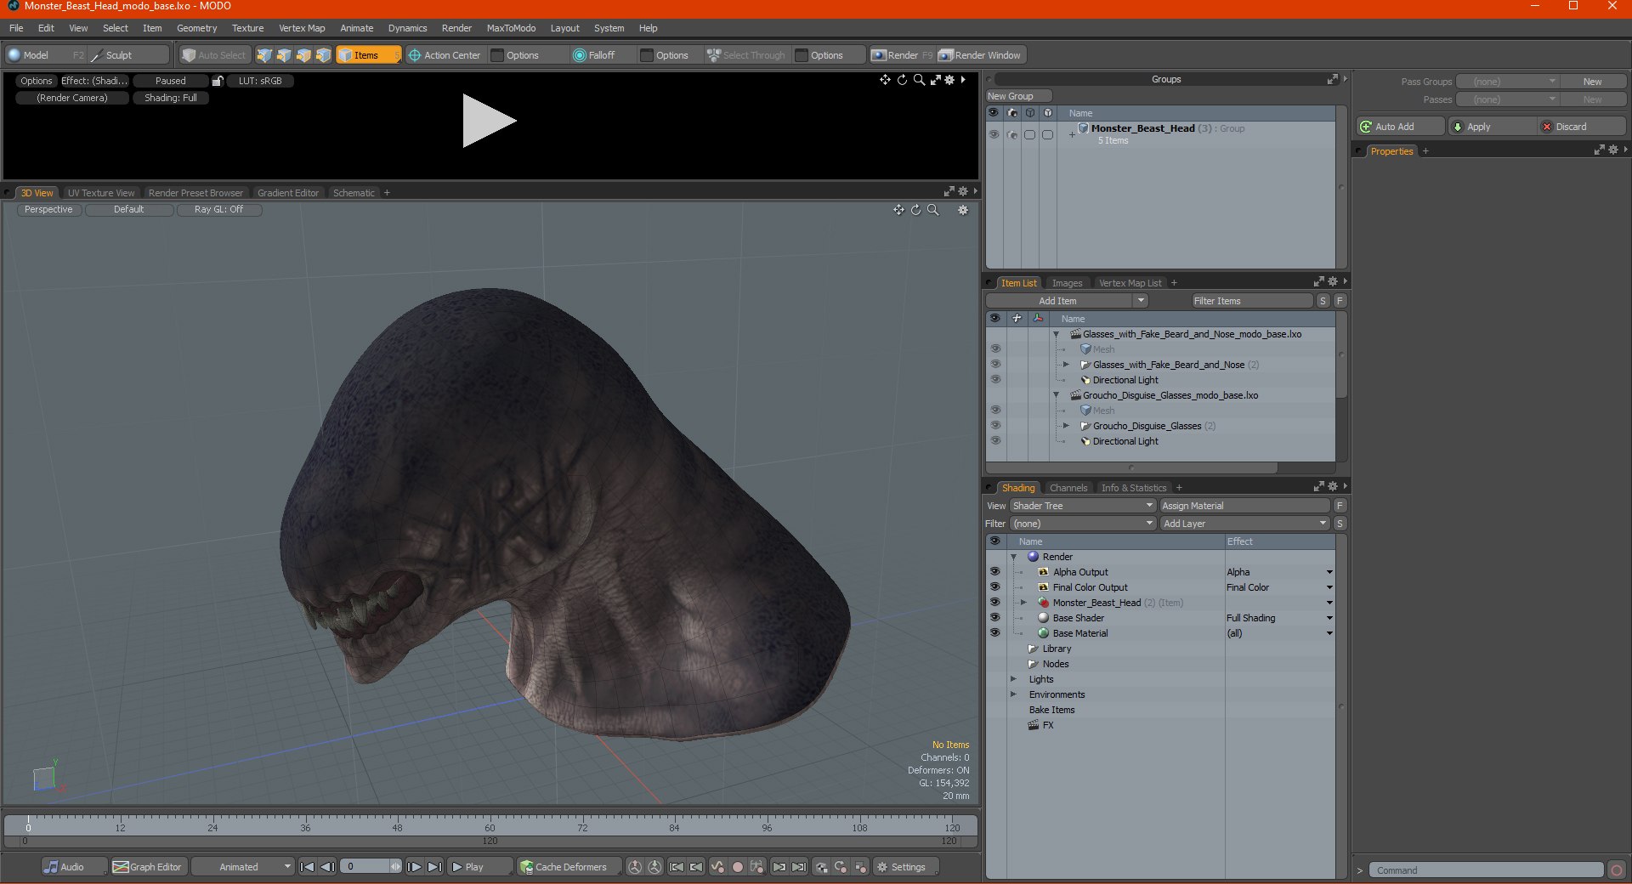1632x884 pixels.
Task: Toggle visibility of Alpha Output layer
Action: pos(994,572)
